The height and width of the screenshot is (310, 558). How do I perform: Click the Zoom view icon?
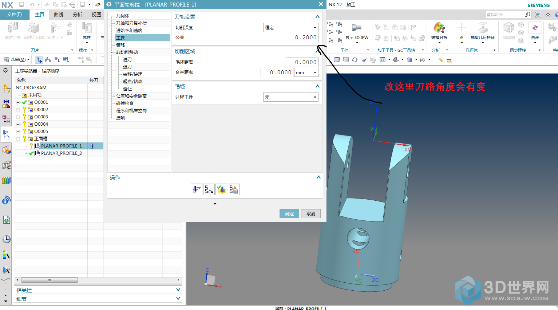tap(337, 60)
